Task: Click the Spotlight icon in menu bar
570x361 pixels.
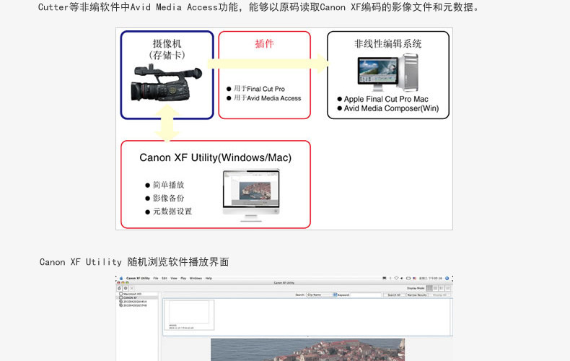Action: click(x=447, y=279)
